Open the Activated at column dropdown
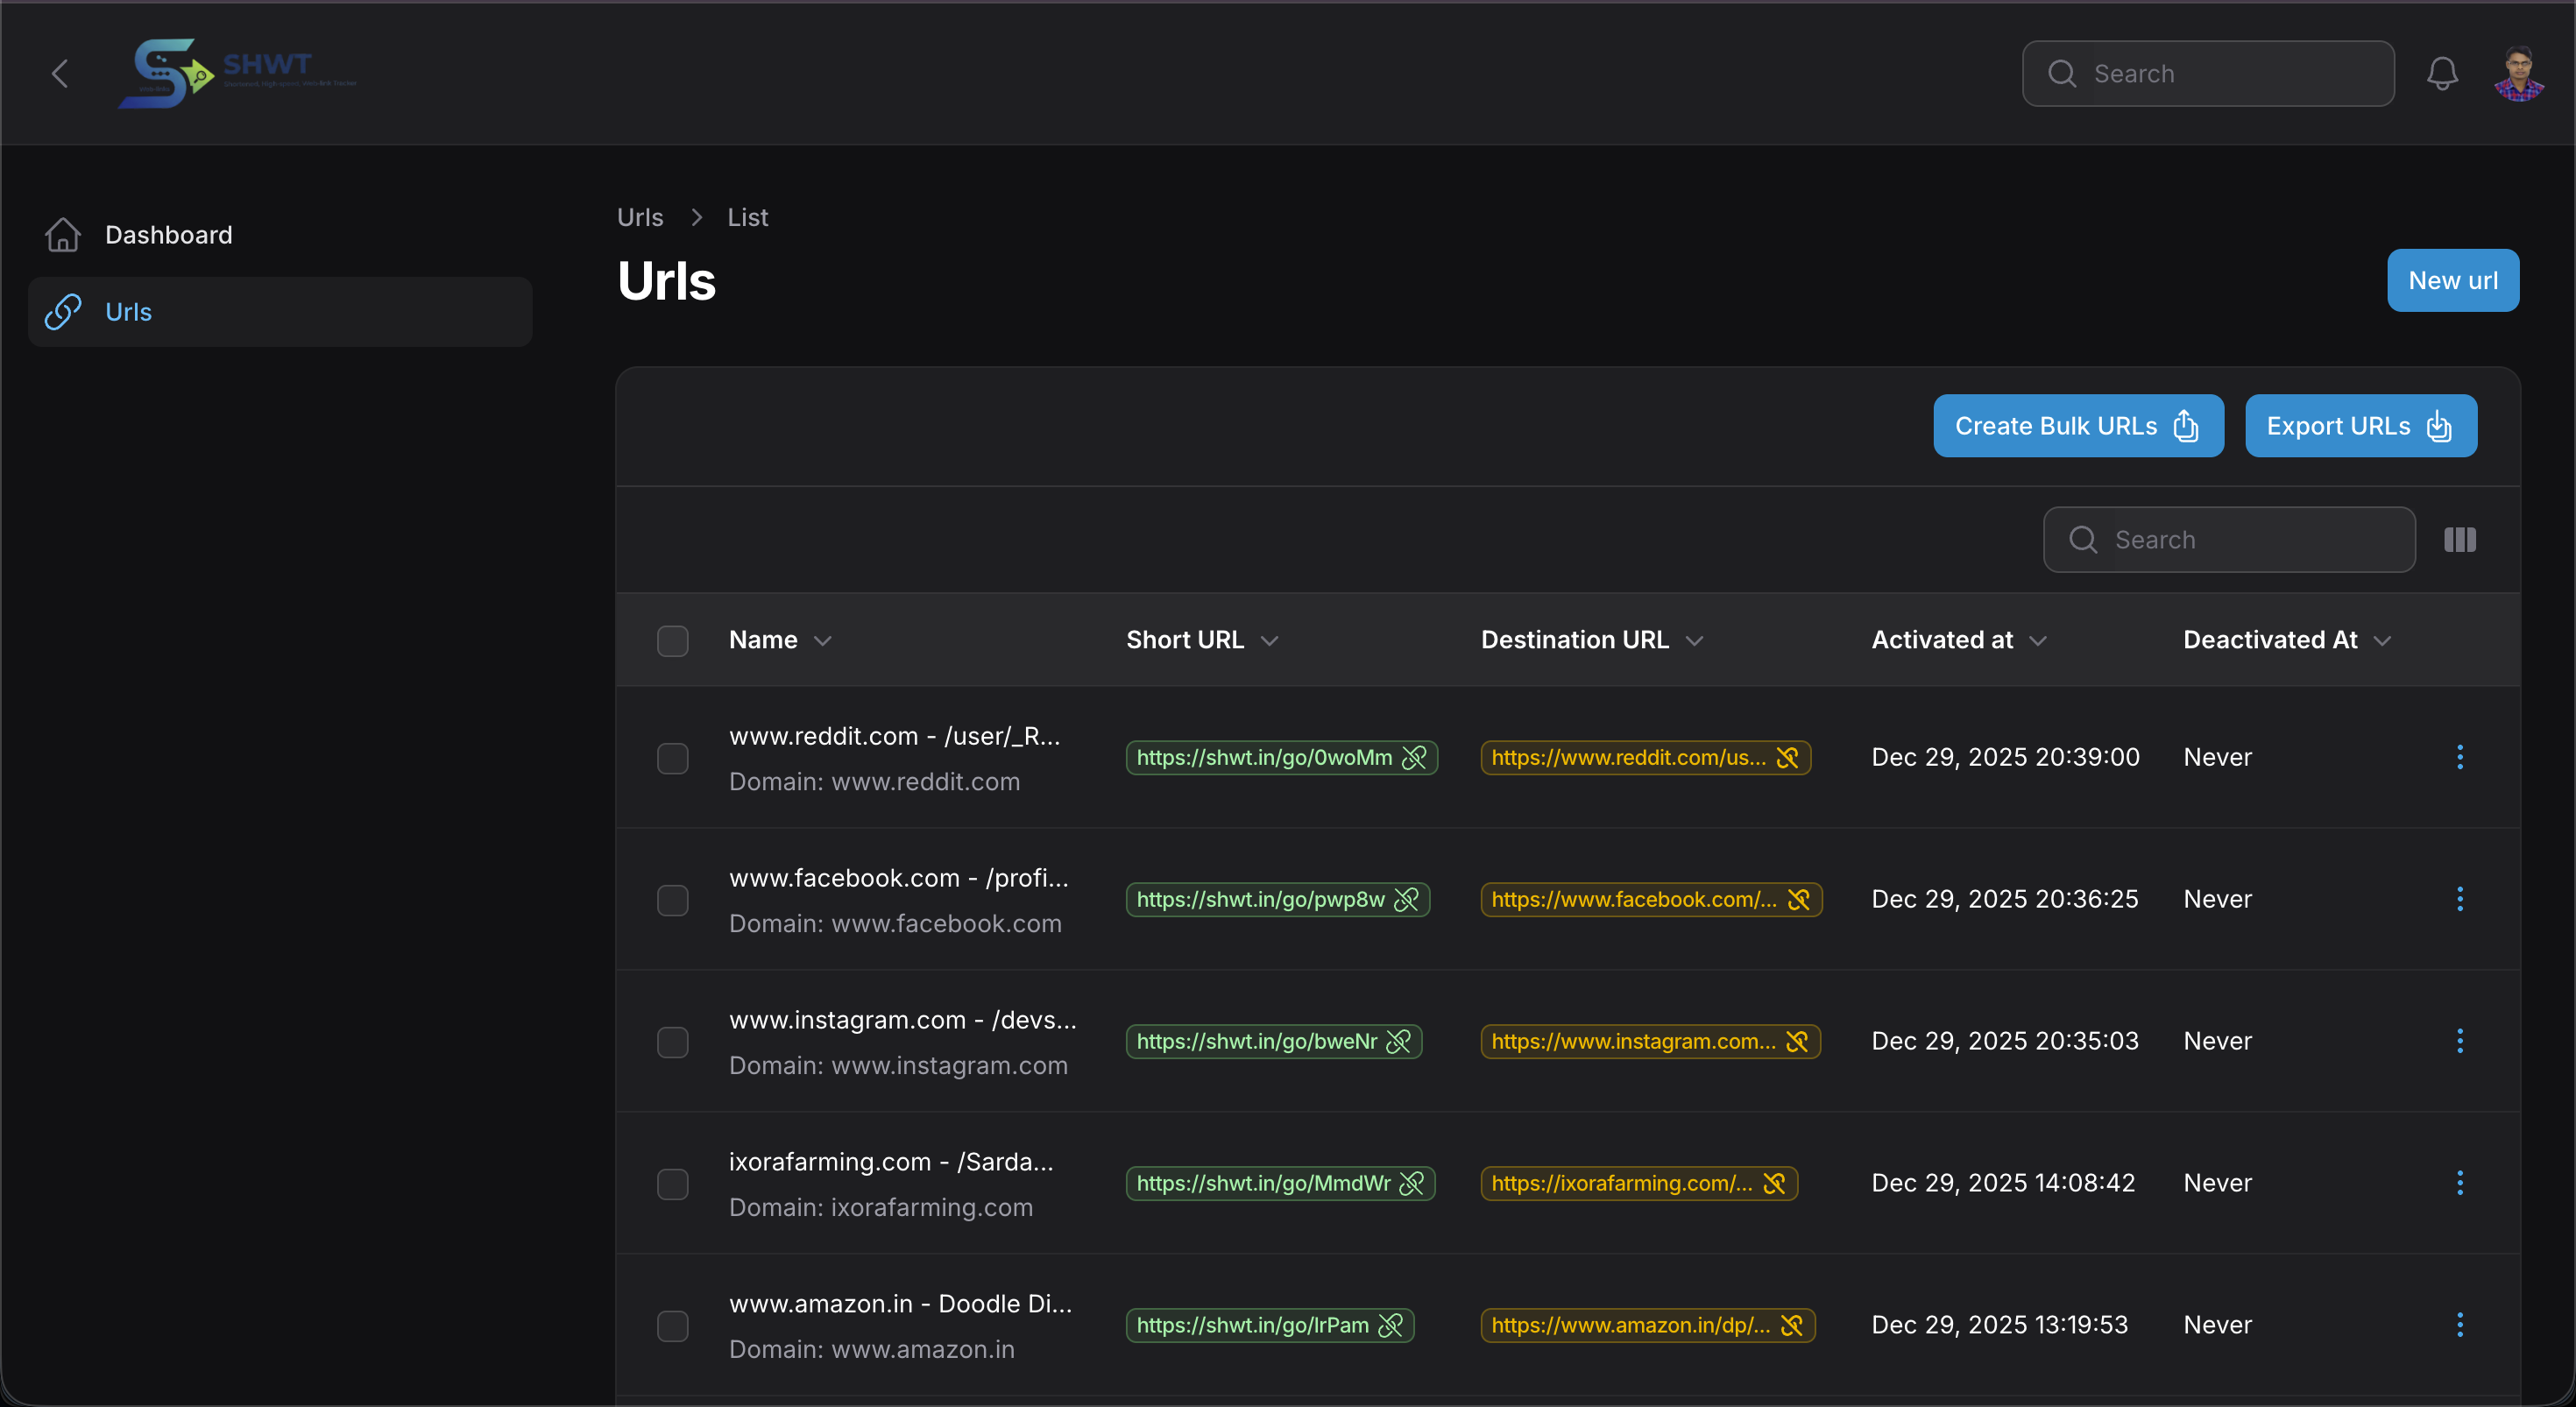2576x1407 pixels. pos(2040,640)
